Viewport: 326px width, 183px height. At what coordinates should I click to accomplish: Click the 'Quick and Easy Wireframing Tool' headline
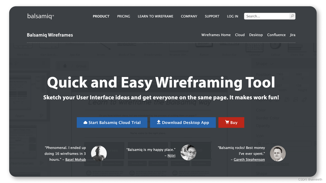[161, 83]
